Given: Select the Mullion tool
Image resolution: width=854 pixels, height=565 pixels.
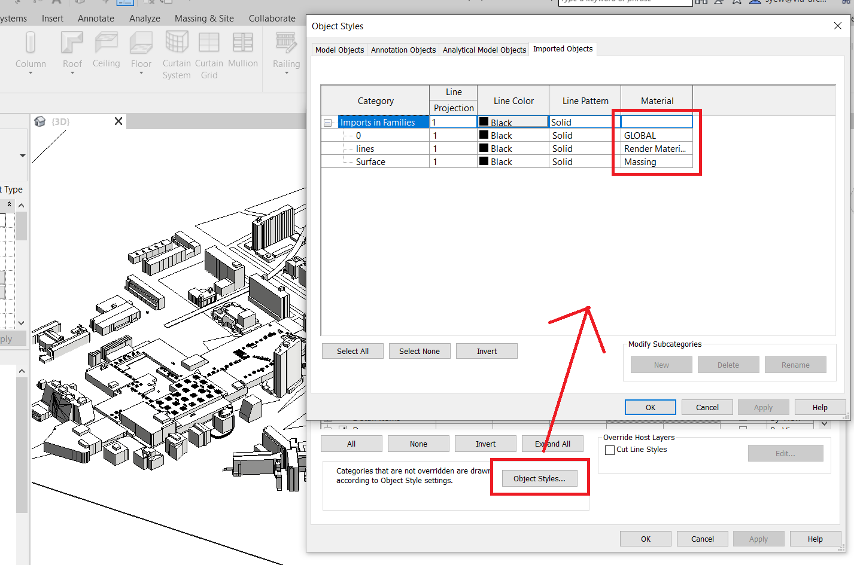Looking at the screenshot, I should click(x=242, y=51).
